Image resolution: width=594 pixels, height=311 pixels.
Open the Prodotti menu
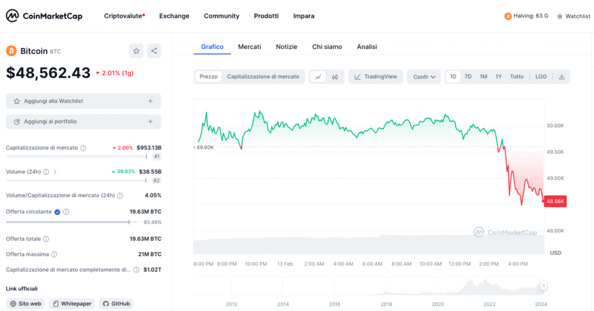[x=266, y=16]
